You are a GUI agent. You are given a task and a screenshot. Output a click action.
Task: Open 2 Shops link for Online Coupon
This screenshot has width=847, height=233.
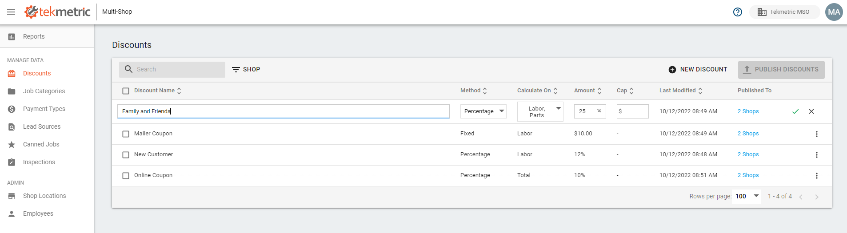(x=748, y=175)
